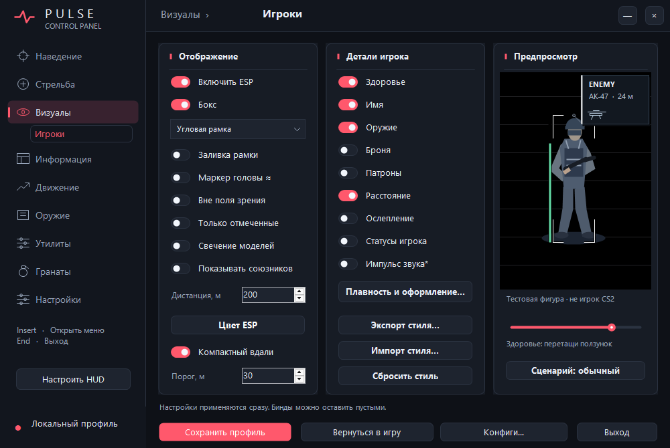Decrease Дистанция value with down arrow
The width and height of the screenshot is (670, 448).
[x=299, y=298]
